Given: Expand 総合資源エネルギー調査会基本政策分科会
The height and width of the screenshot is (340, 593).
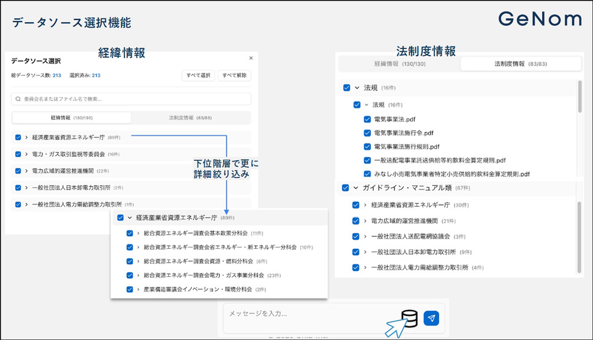Looking at the screenshot, I should pyautogui.click(x=138, y=233).
